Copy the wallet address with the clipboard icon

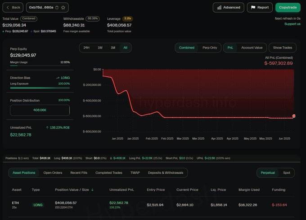tap(57, 8)
